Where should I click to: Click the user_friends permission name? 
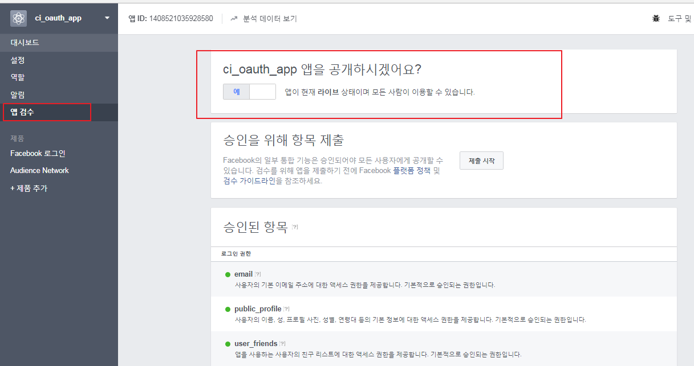[x=256, y=344]
